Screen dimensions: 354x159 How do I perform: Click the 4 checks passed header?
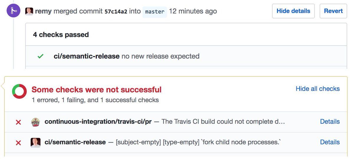61,35
